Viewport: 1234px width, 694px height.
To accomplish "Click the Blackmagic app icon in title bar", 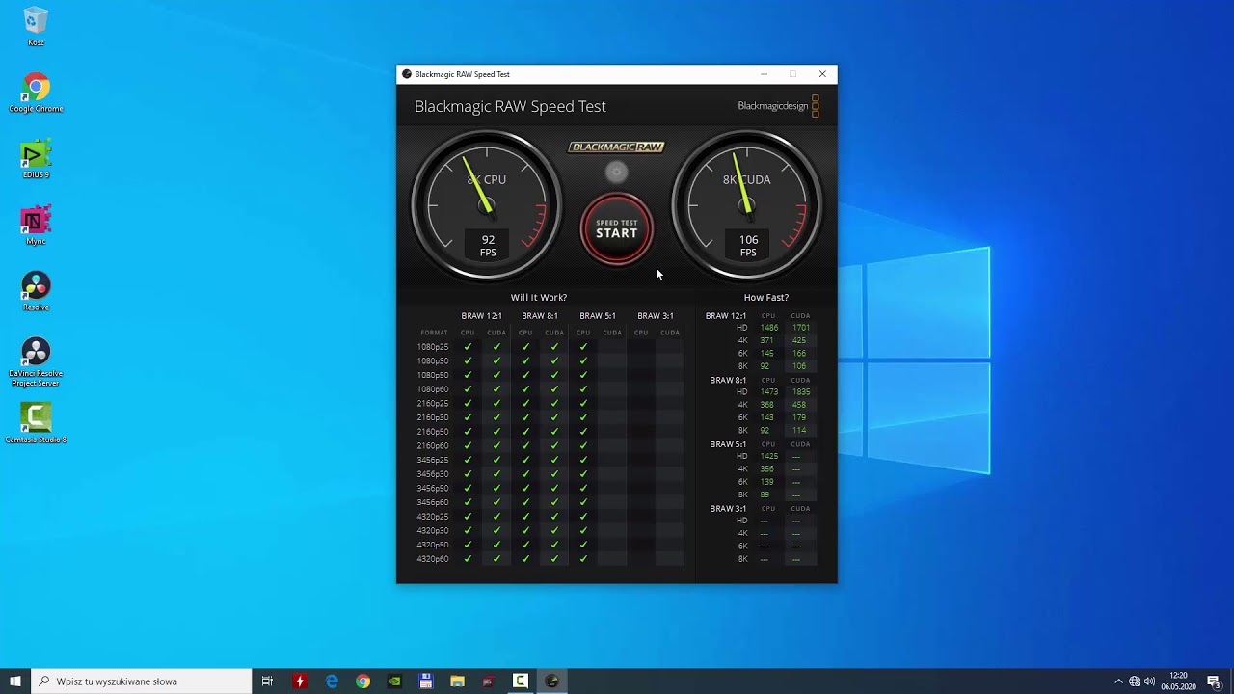I will tap(407, 74).
